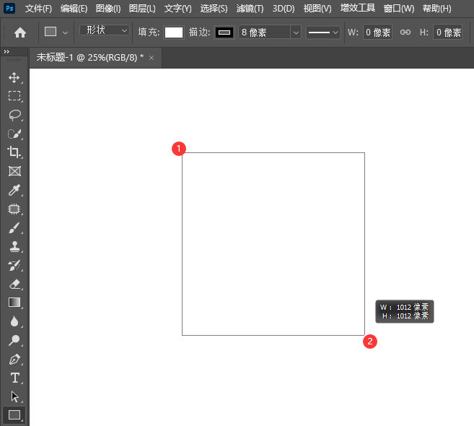Open the 图像(I) menu

(108, 9)
